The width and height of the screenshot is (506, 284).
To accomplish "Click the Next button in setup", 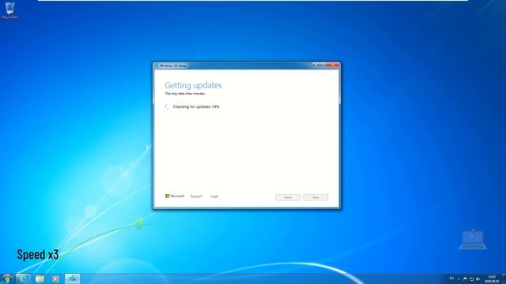I will [315, 197].
